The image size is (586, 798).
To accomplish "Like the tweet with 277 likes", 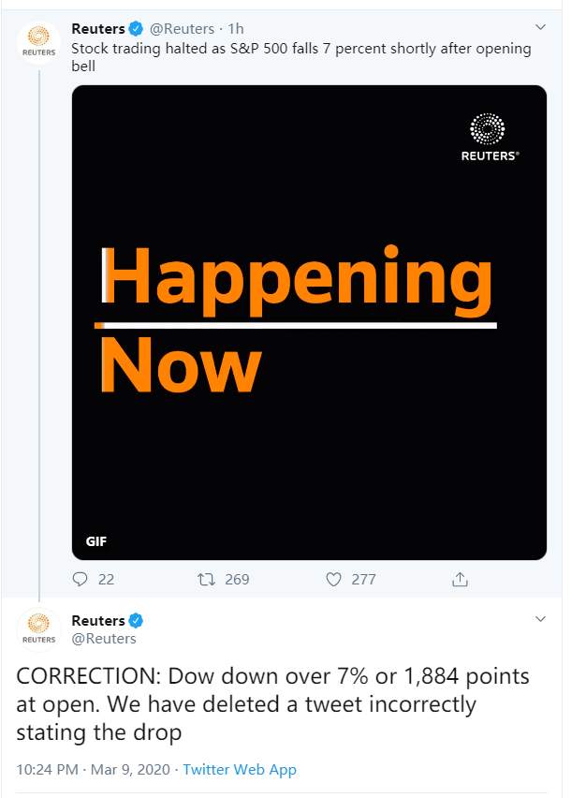I will [x=334, y=579].
